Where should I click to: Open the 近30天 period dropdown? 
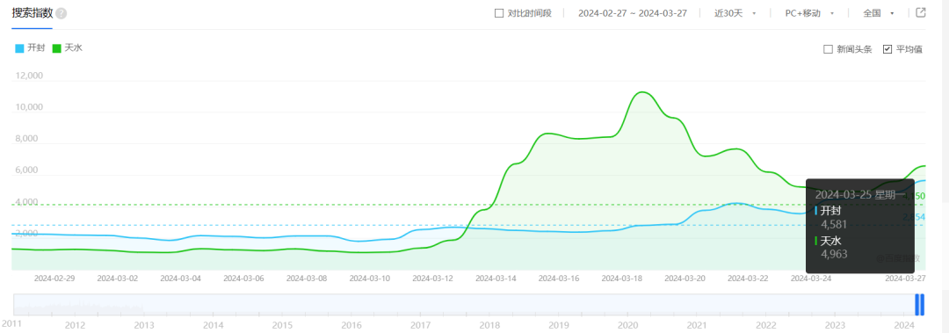(x=735, y=13)
